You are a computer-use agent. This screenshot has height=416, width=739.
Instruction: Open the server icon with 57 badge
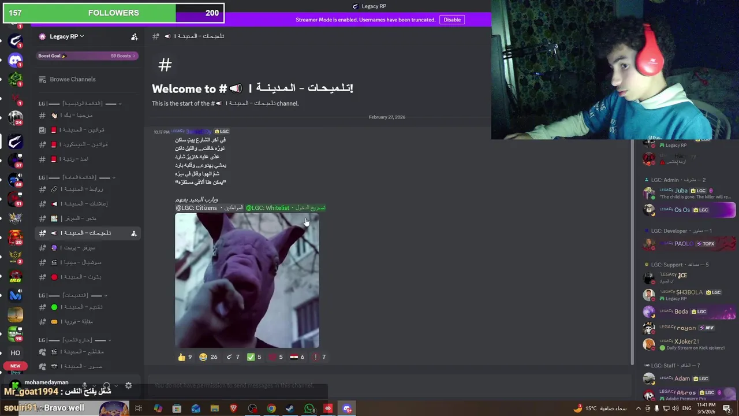pos(16,160)
